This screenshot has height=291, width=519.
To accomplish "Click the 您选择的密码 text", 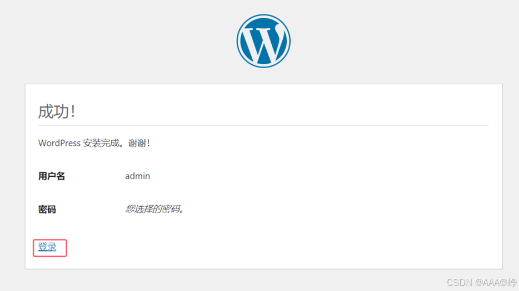I will (x=154, y=209).
